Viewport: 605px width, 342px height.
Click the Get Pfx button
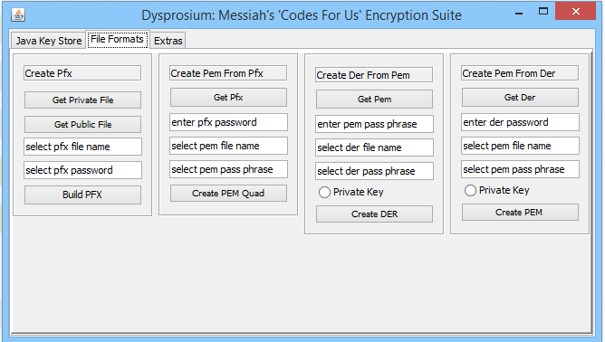[228, 98]
